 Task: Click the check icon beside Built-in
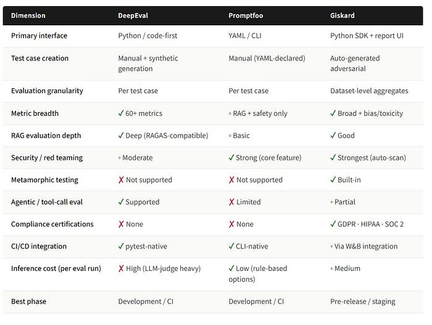333,179
